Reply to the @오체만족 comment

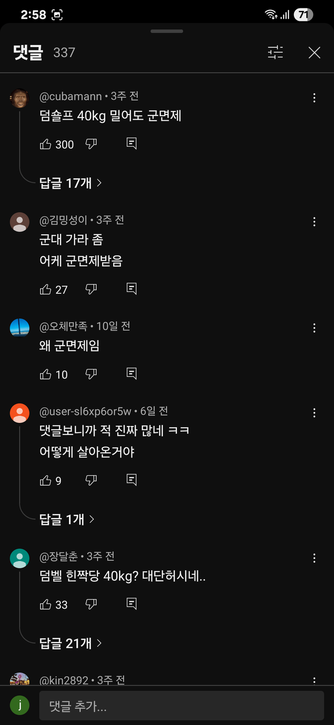132,374
